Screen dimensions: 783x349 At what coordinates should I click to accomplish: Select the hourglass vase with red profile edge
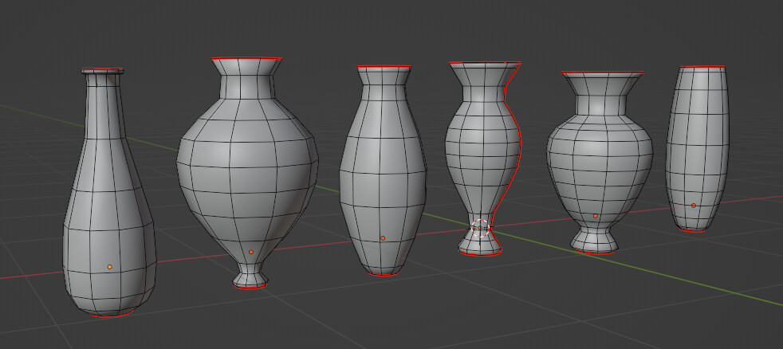482,157
